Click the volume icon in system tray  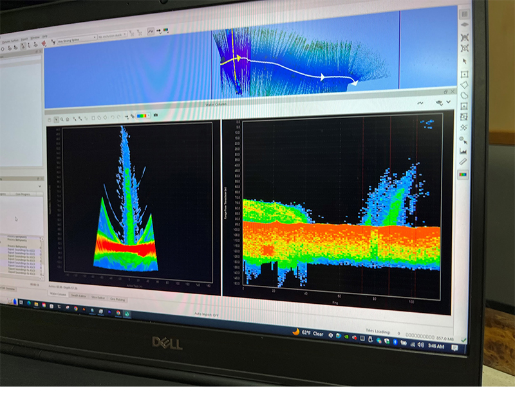click(421, 344)
